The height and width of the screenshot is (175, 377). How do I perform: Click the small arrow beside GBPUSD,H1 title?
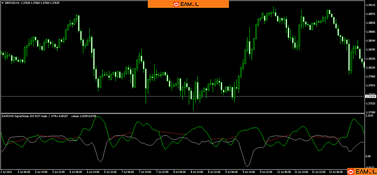2,3
